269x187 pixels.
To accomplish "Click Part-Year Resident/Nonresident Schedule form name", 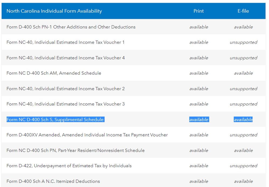I will coord(75,151).
